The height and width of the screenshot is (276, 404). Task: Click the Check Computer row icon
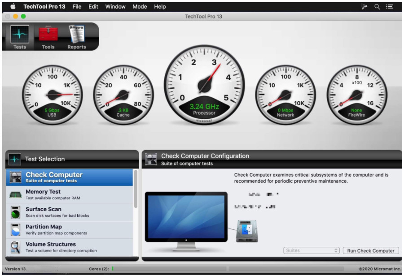(x=15, y=177)
